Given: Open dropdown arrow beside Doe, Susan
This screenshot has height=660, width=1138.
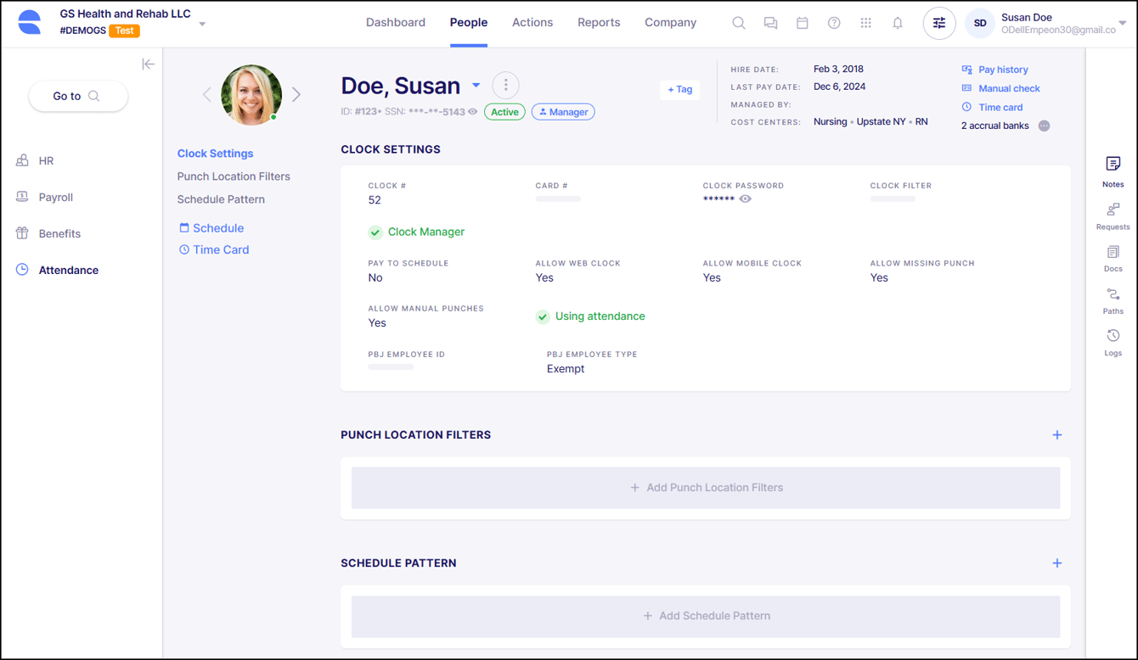Looking at the screenshot, I should (x=476, y=86).
